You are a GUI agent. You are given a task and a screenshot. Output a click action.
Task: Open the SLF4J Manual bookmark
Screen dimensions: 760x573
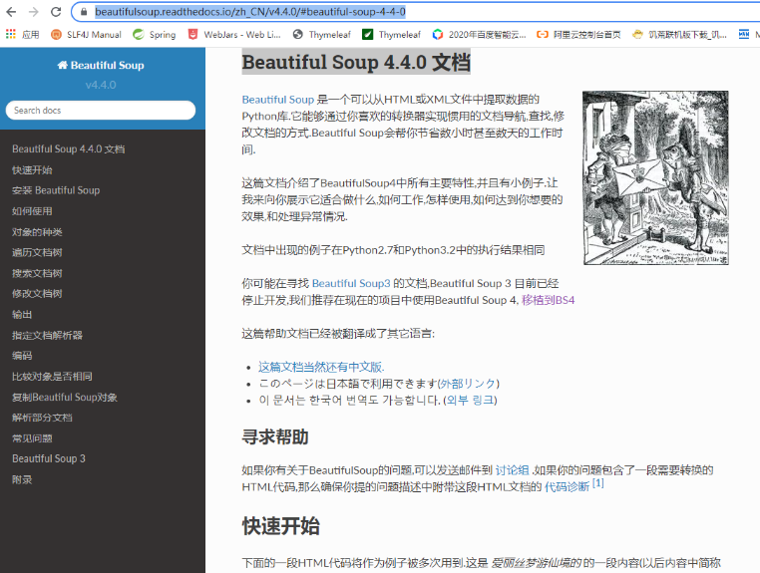coord(87,35)
